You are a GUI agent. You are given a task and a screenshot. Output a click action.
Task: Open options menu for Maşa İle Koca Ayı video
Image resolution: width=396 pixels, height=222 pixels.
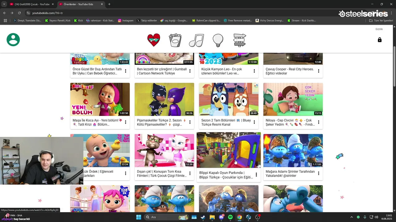tap(126, 122)
